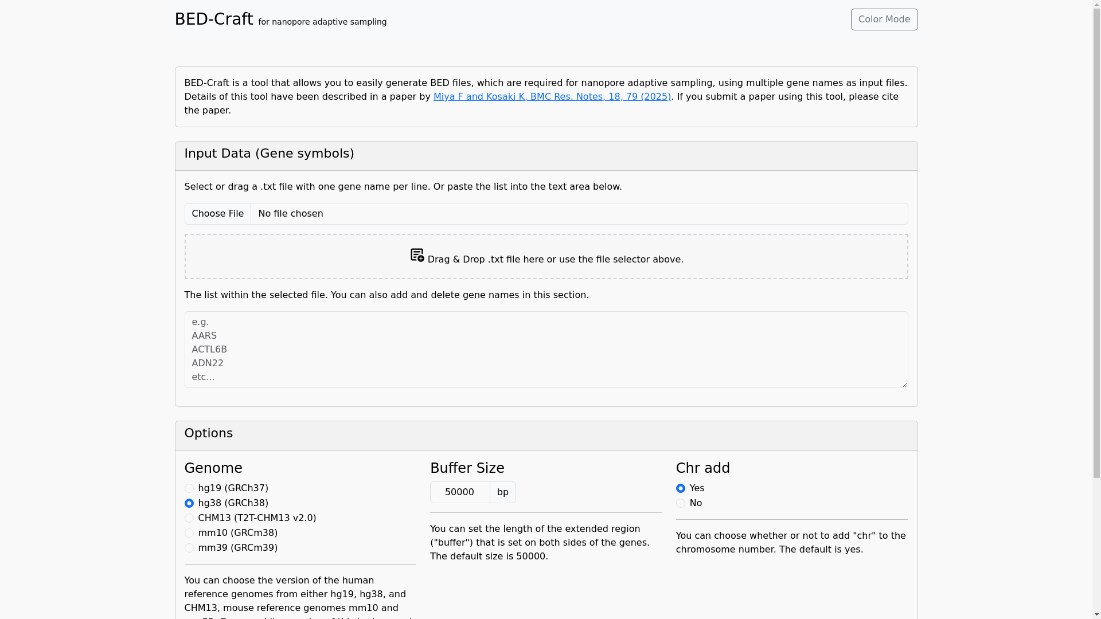Image resolution: width=1101 pixels, height=619 pixels.
Task: Click the drag and drop file zone
Action: coord(546,257)
